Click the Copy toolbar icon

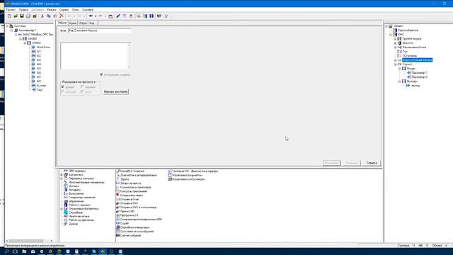pyautogui.click(x=49, y=16)
